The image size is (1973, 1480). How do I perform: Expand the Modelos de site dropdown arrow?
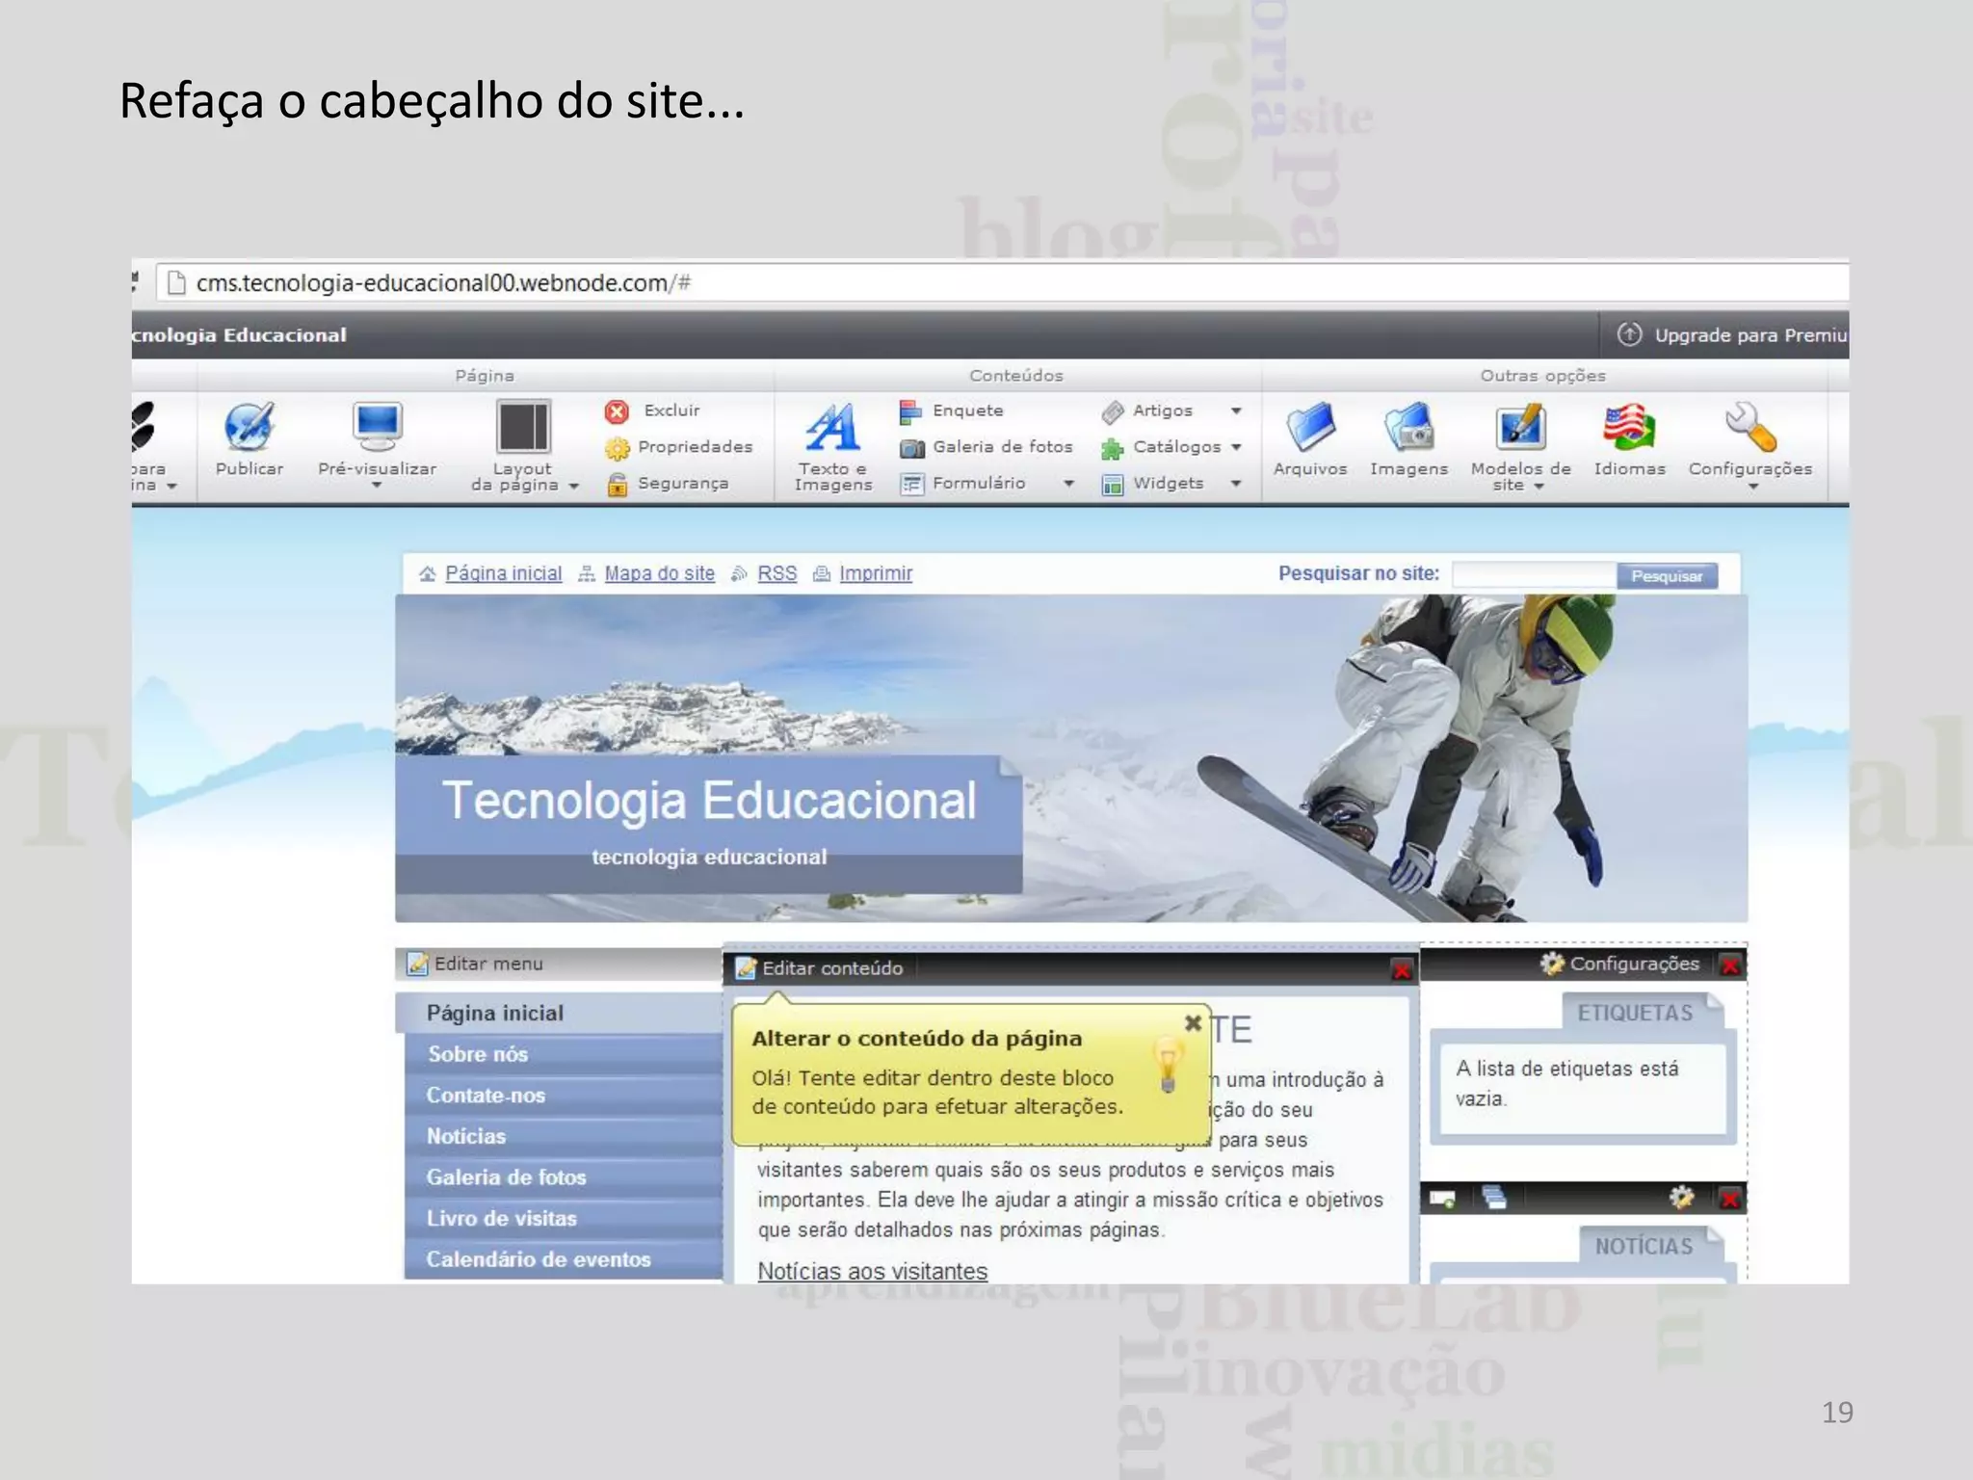1539,487
